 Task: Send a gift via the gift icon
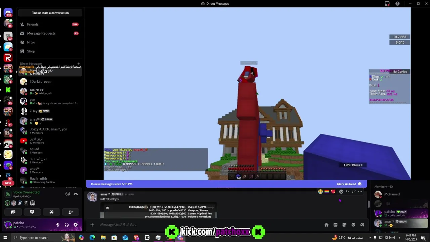tap(326, 225)
